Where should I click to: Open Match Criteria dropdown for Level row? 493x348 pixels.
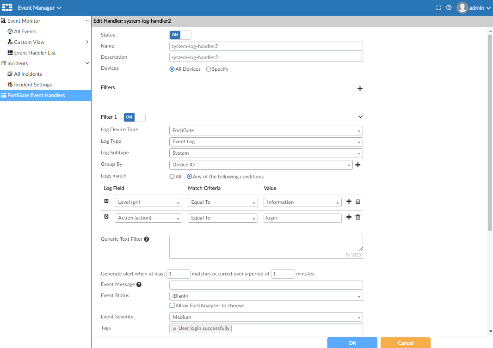pos(223,202)
